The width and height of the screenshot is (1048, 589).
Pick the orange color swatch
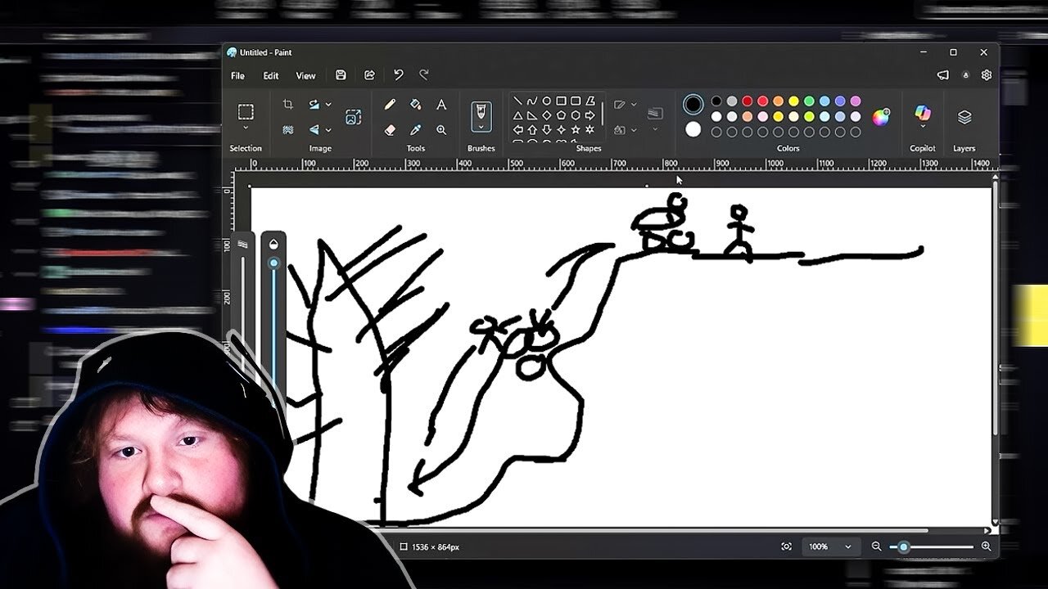click(x=778, y=101)
